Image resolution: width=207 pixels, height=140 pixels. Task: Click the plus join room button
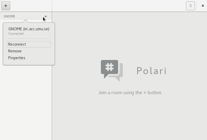(6, 6)
